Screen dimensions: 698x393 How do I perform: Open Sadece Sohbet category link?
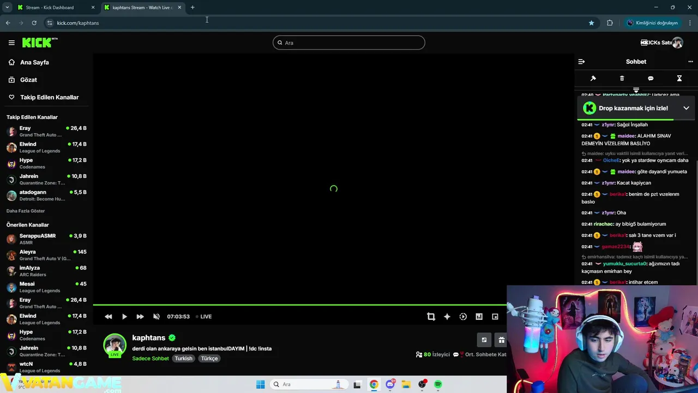click(x=151, y=359)
